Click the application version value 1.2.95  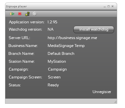pos(52,22)
